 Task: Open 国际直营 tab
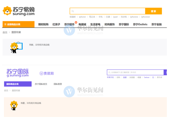click(58, 84)
